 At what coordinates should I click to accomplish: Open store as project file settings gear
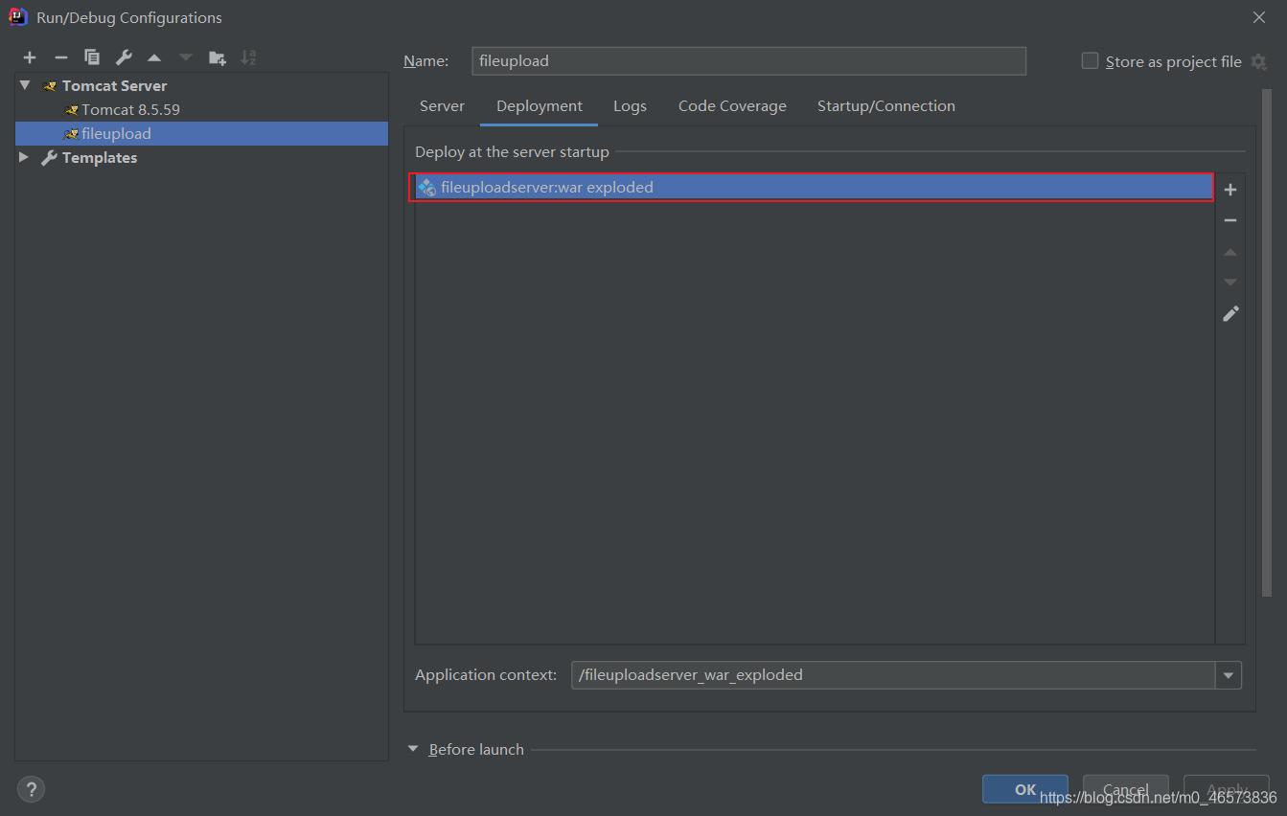pos(1259,62)
